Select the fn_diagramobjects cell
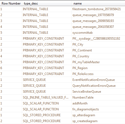The height and width of the screenshot is (124, 125). 98,109
